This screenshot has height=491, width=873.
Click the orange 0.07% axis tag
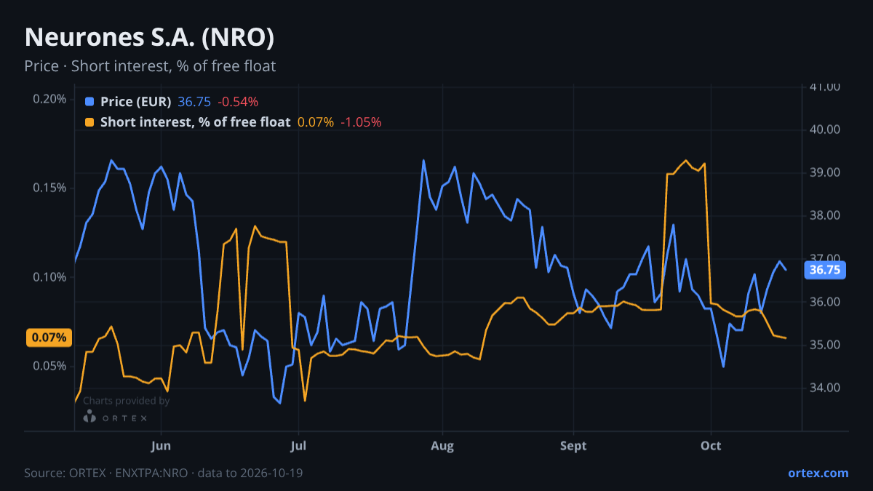(x=49, y=338)
